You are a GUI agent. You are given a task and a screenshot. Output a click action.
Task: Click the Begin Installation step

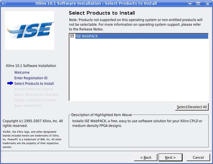[x=28, y=106]
